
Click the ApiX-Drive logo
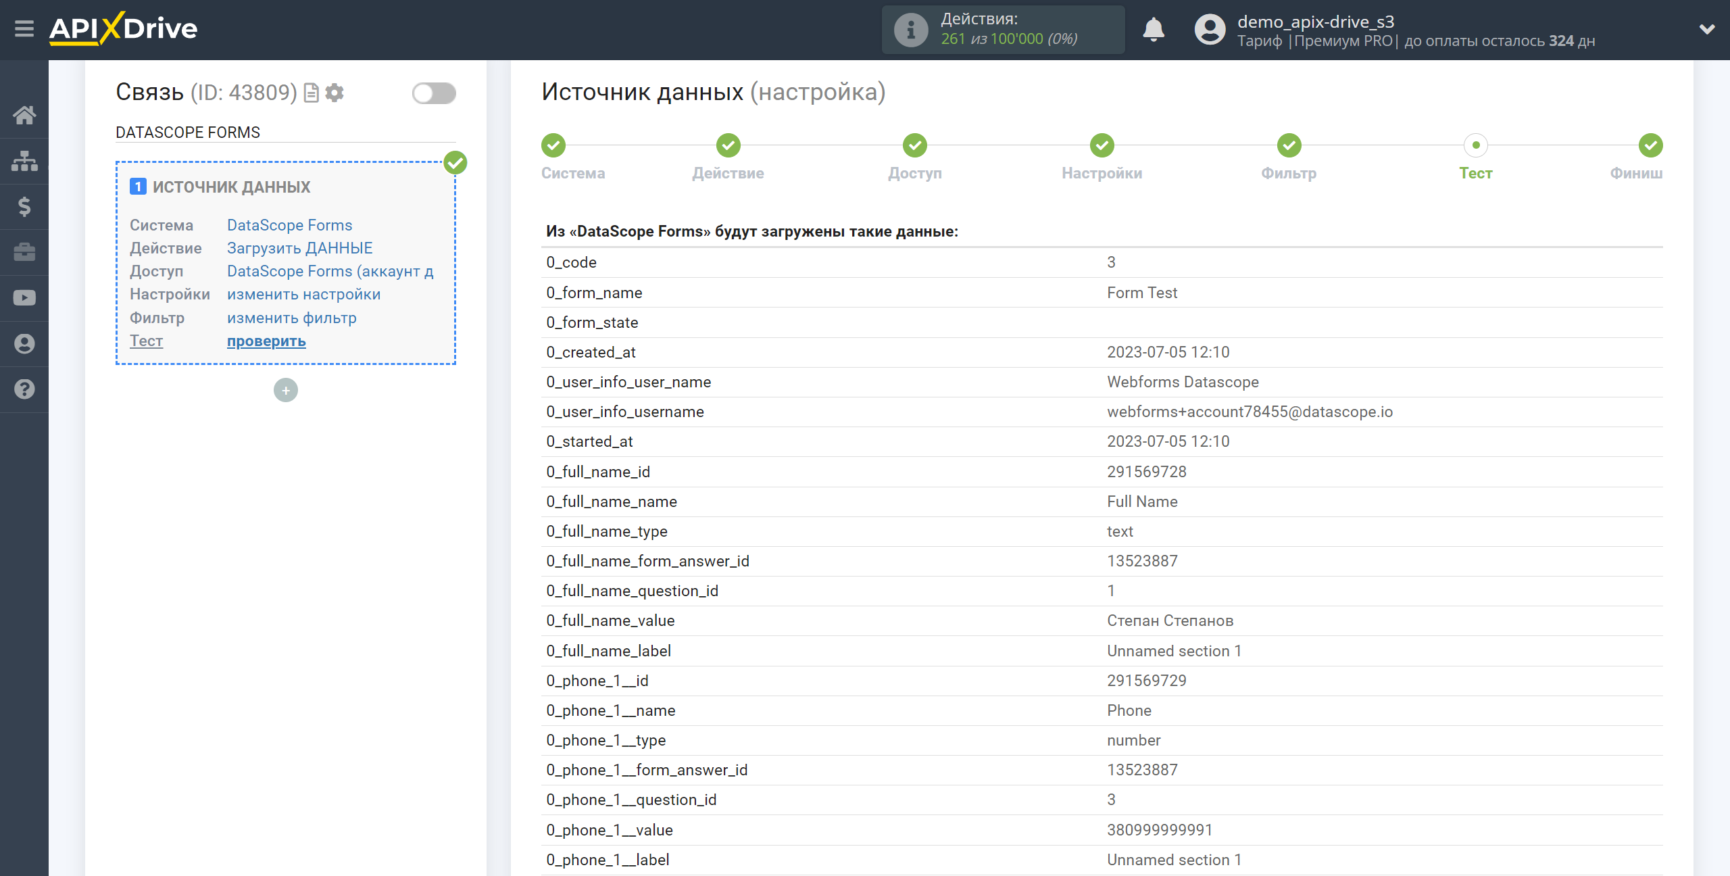pos(123,28)
